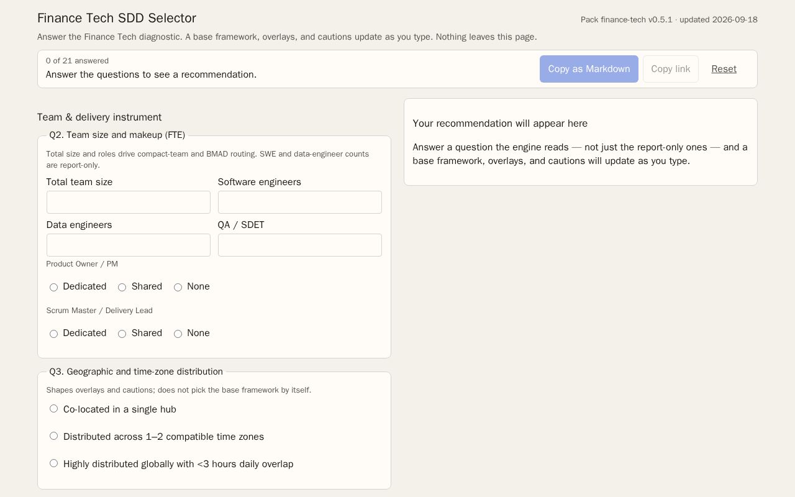This screenshot has height=497, width=795.
Task: Choose Shared for Product Owner / PM
Action: (122, 287)
